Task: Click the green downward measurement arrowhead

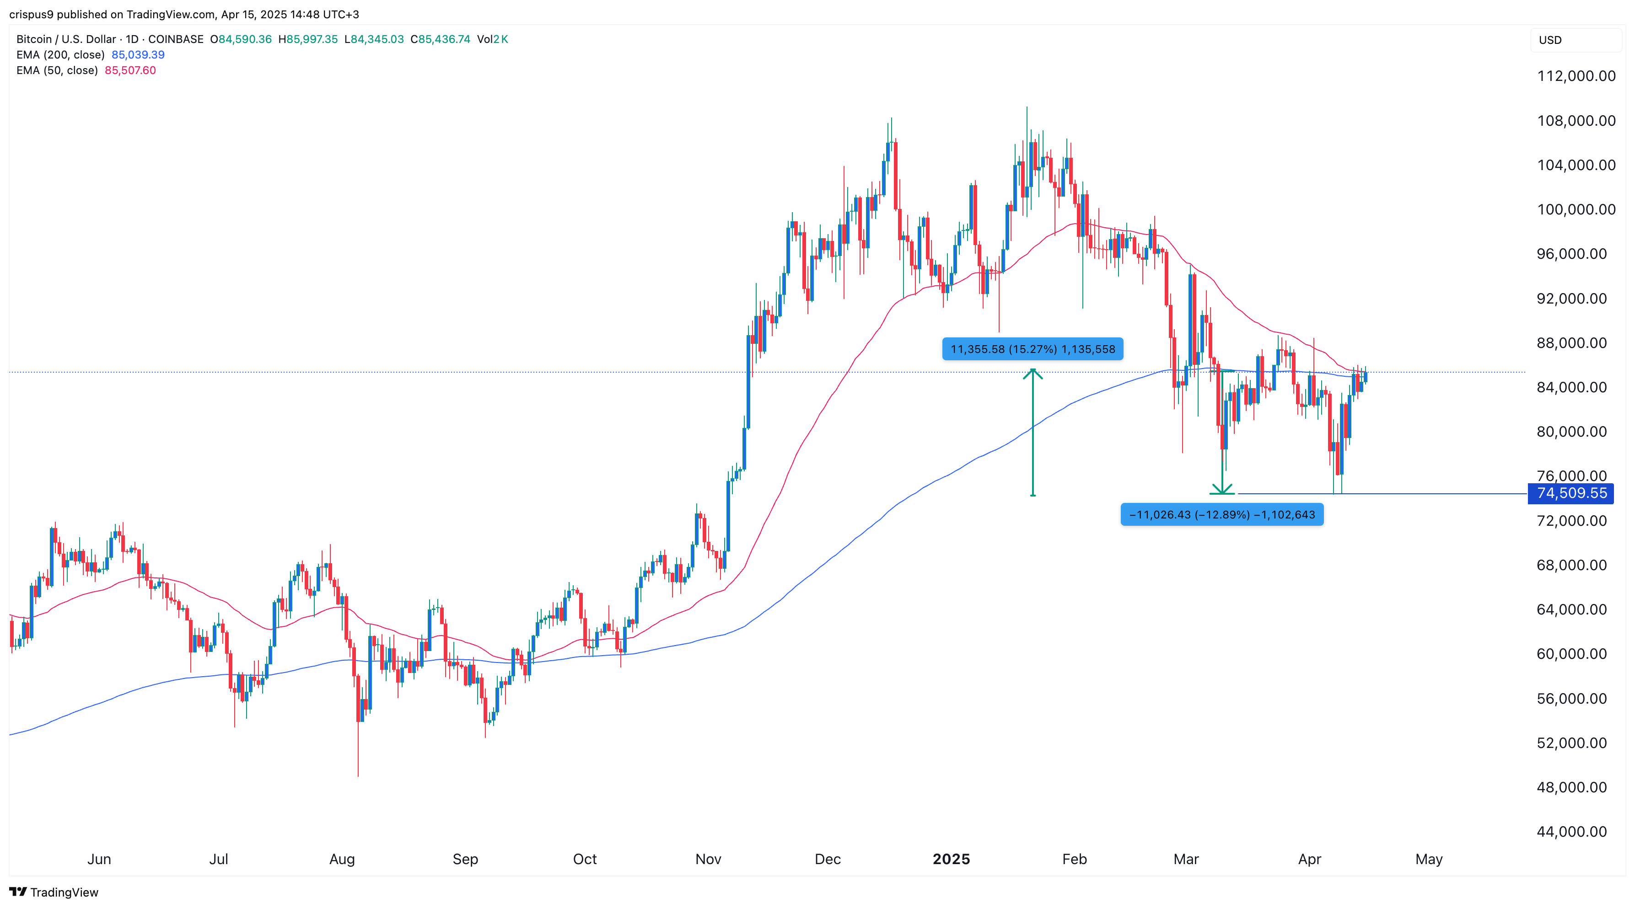Action: tap(1222, 489)
